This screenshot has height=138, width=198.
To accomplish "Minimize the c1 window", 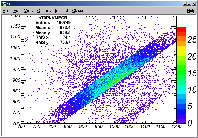I will coord(185,4).
